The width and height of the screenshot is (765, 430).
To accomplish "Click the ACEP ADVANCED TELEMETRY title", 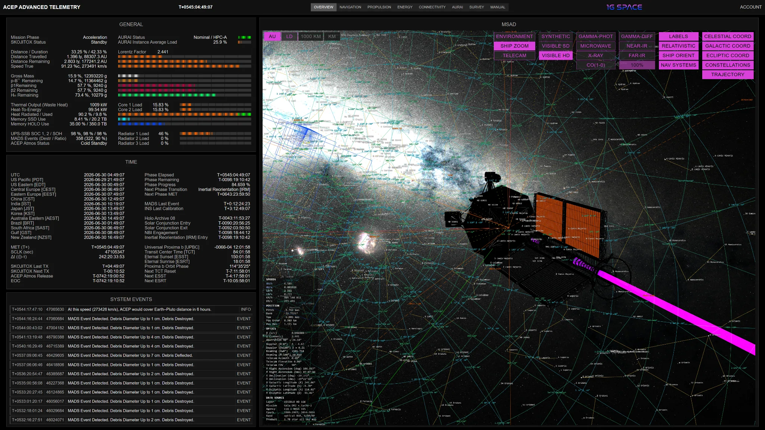I will click(41, 7).
